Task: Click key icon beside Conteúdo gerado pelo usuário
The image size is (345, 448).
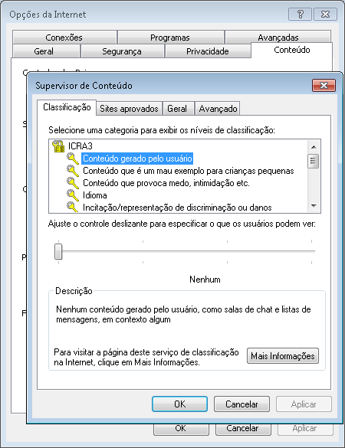Action: (x=73, y=159)
